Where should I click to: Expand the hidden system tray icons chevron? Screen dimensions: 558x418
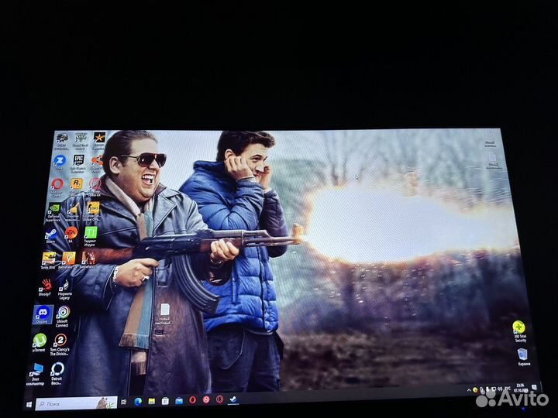[x=469, y=390]
